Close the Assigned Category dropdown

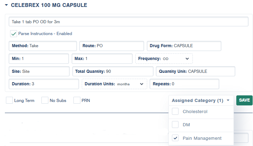coord(201,101)
